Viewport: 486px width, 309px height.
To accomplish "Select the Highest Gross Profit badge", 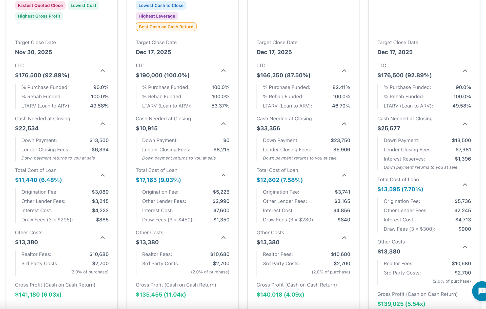I will click(x=39, y=16).
